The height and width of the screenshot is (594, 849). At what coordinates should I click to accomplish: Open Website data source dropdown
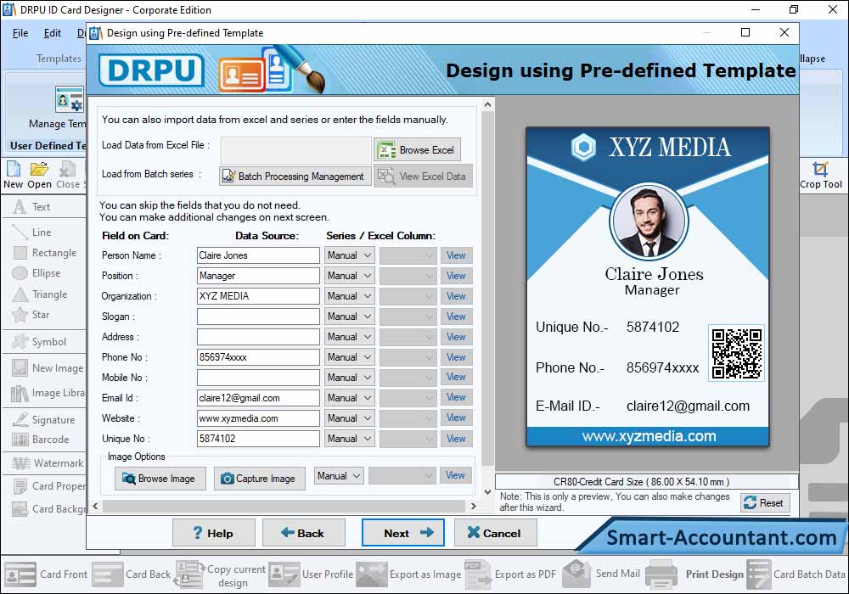click(349, 418)
